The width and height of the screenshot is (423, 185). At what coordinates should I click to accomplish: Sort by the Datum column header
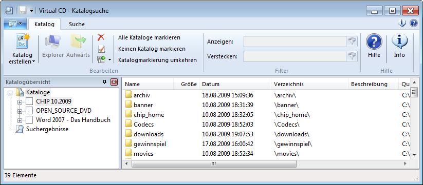click(x=235, y=84)
